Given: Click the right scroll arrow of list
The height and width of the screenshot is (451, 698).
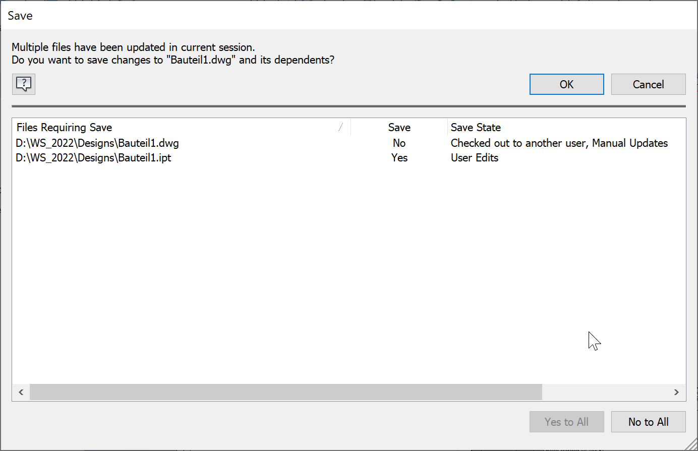Looking at the screenshot, I should point(676,392).
